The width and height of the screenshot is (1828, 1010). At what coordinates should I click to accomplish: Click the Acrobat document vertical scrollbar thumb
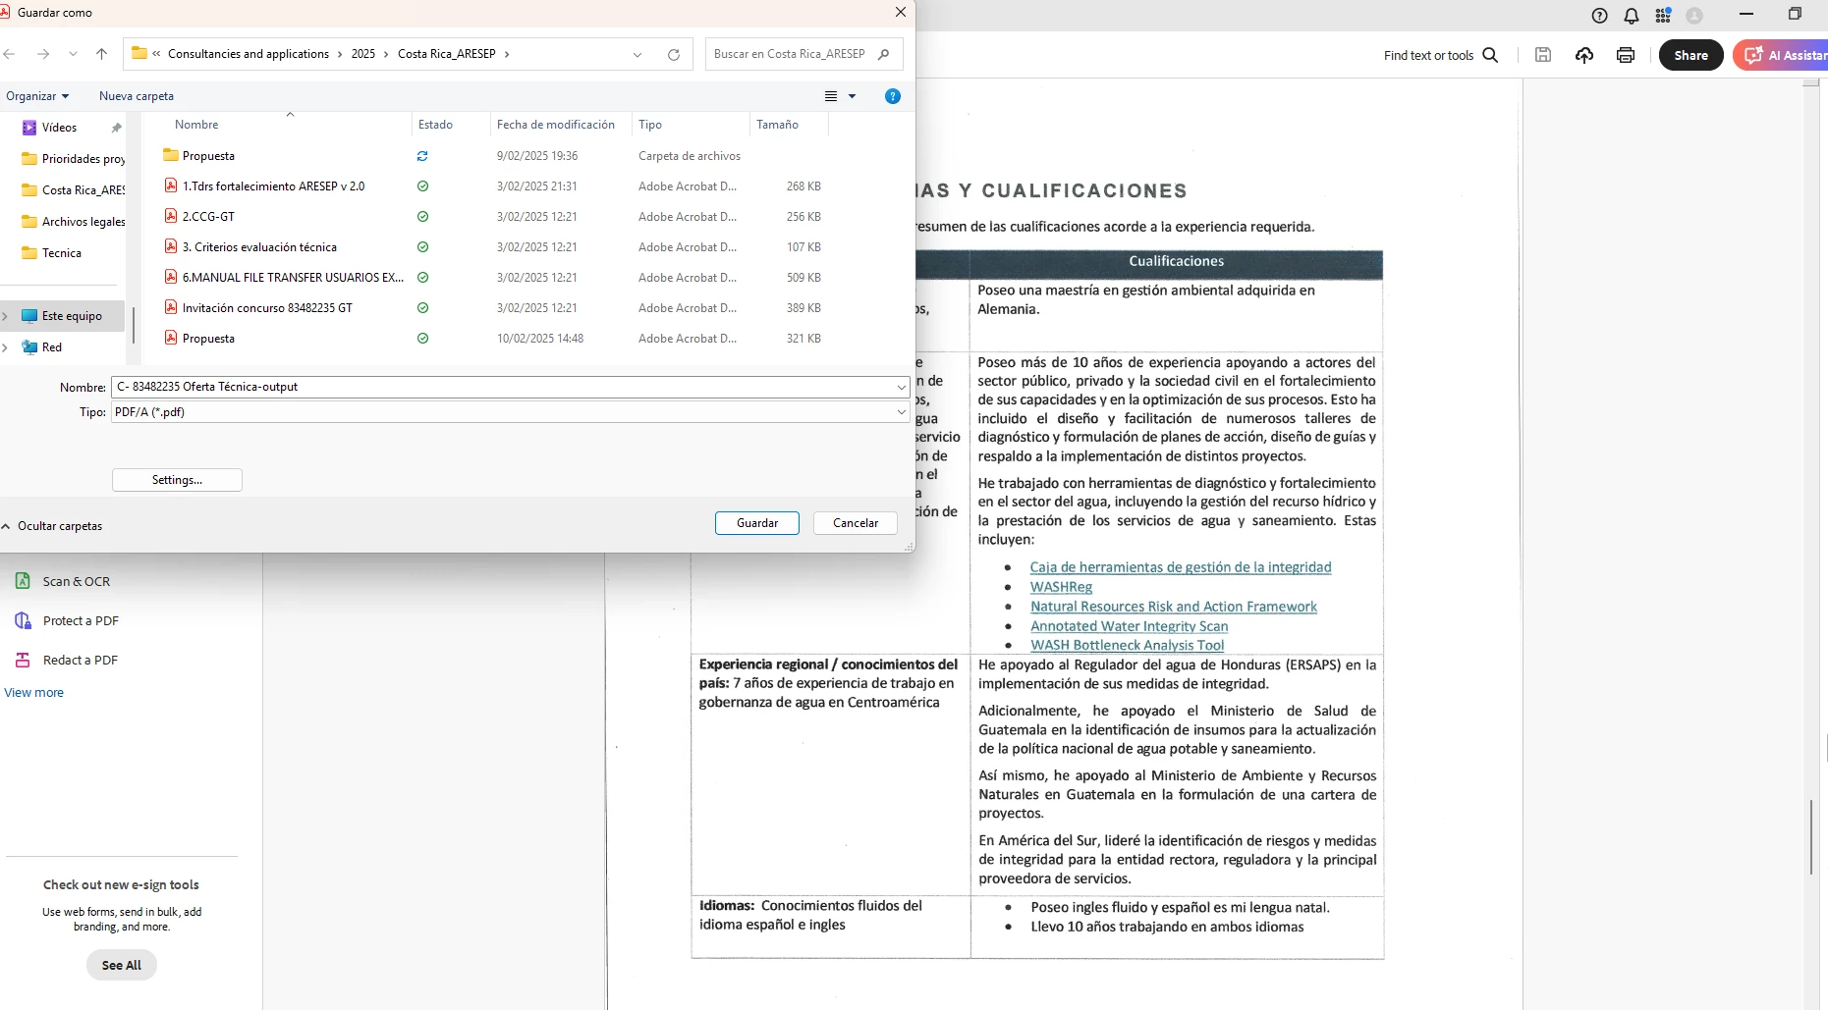(x=1811, y=838)
